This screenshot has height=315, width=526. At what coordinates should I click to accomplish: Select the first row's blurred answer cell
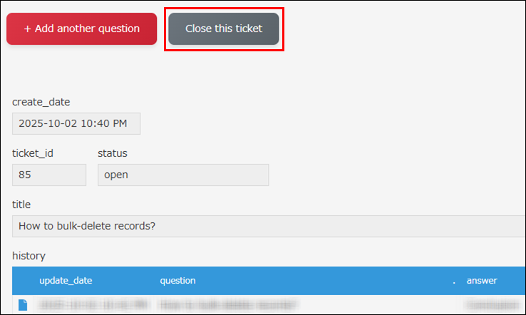click(492, 305)
